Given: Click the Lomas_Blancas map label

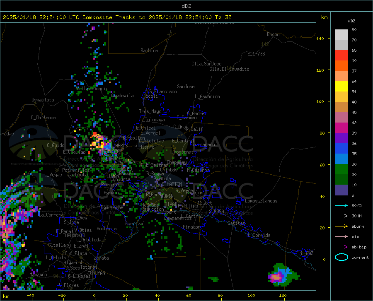Looking at the screenshot, I should (261, 201).
